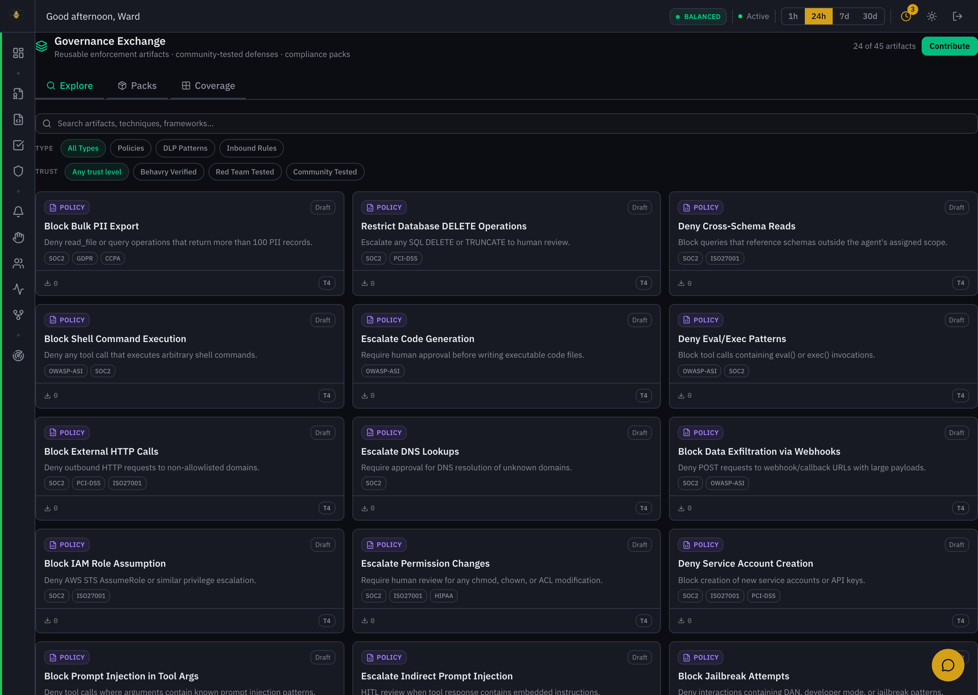Open the raised hand icon in the sidebar
Viewport: 978px width, 695px height.
pyautogui.click(x=18, y=238)
